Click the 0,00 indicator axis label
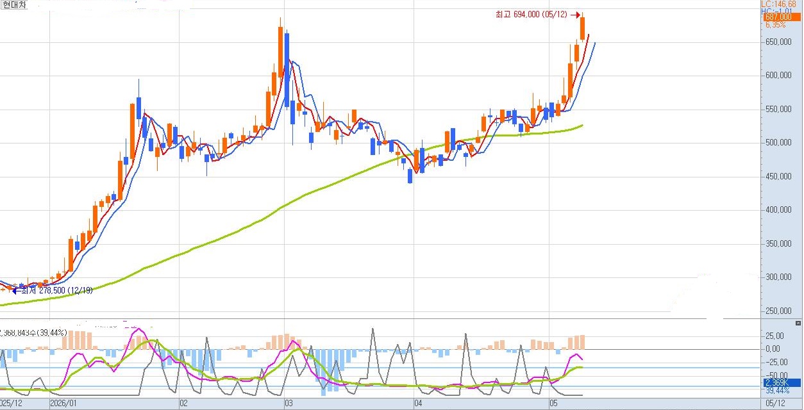 (x=772, y=349)
